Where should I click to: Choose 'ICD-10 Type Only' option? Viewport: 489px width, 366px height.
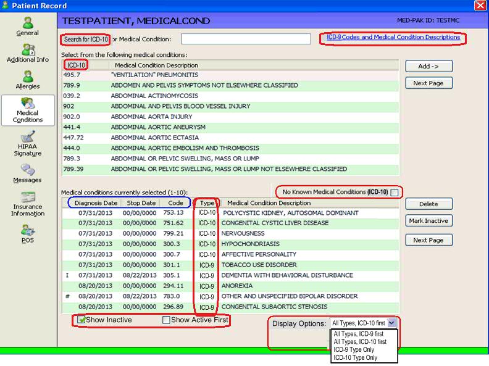coord(355,357)
